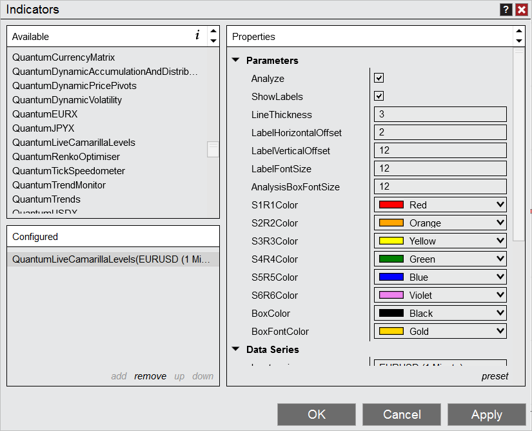The height and width of the screenshot is (431, 532).
Task: Select configured QuantumLiveCamarillaLevels(EURUSD entry
Action: 113,259
